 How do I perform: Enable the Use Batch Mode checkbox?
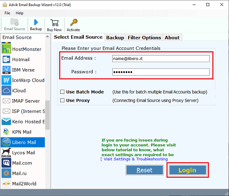tap(62, 92)
